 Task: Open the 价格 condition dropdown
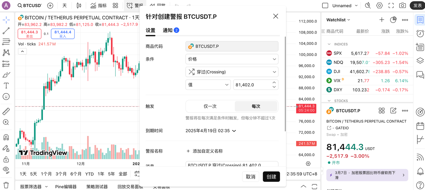(x=232, y=59)
